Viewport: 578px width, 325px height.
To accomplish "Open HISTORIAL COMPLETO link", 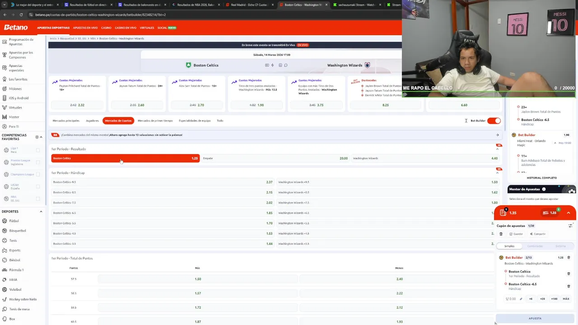I will 541,178.
